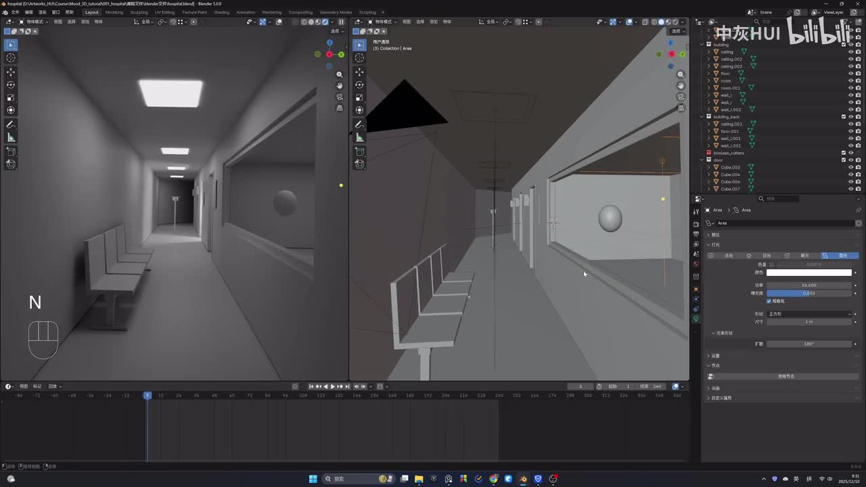Uncheck the building collection checkbox
Image resolution: width=866 pixels, height=487 pixels.
click(x=844, y=45)
